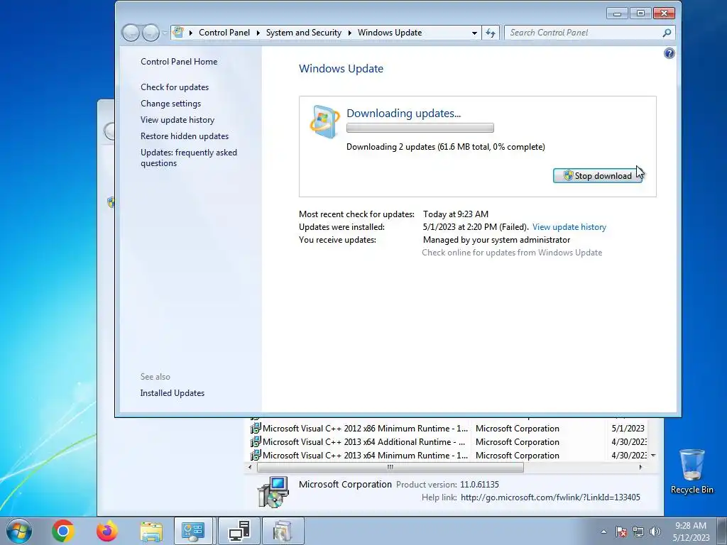The image size is (727, 545).
Task: Open Windows Explorer from taskbar
Action: click(x=151, y=531)
